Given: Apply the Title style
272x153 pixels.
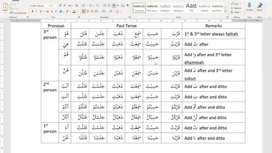Looking at the screenshot, I should [191, 8].
